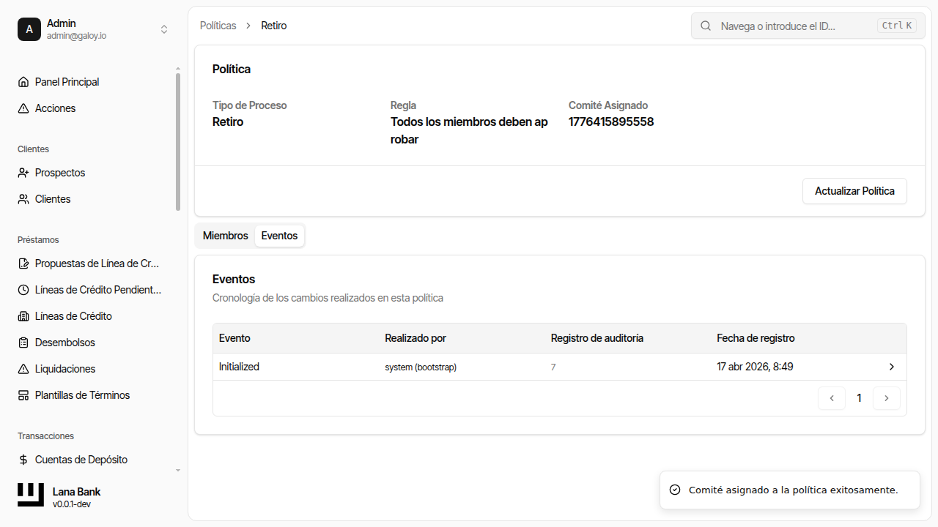This screenshot has width=938, height=527.
Task: Select the Acciones warning icon
Action: (x=23, y=108)
